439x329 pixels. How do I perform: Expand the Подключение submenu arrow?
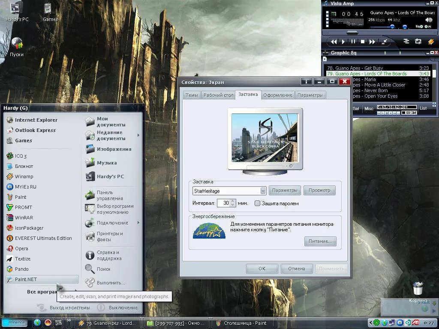pyautogui.click(x=138, y=223)
